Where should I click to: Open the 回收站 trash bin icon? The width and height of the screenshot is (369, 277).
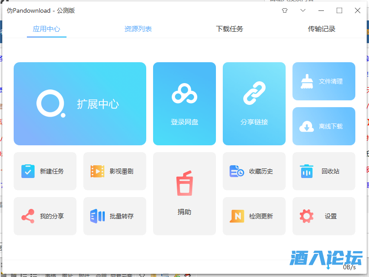click(x=307, y=171)
